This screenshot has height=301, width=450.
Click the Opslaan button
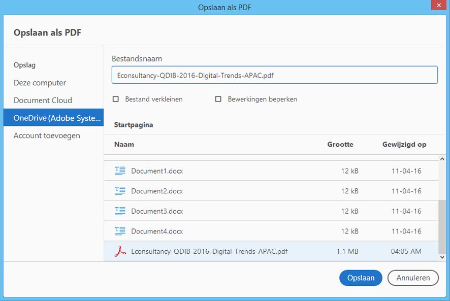(x=361, y=278)
